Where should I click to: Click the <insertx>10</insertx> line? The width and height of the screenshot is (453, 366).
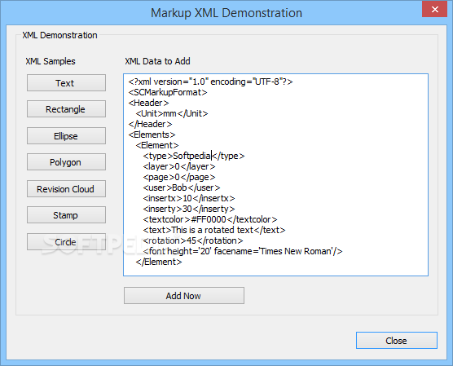click(189, 198)
